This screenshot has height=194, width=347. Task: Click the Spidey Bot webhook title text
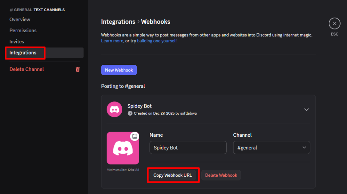click(139, 106)
